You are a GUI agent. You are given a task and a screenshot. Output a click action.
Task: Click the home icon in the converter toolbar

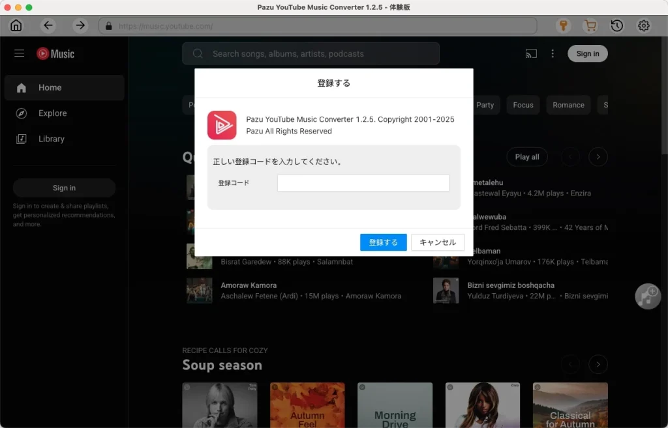[16, 25]
